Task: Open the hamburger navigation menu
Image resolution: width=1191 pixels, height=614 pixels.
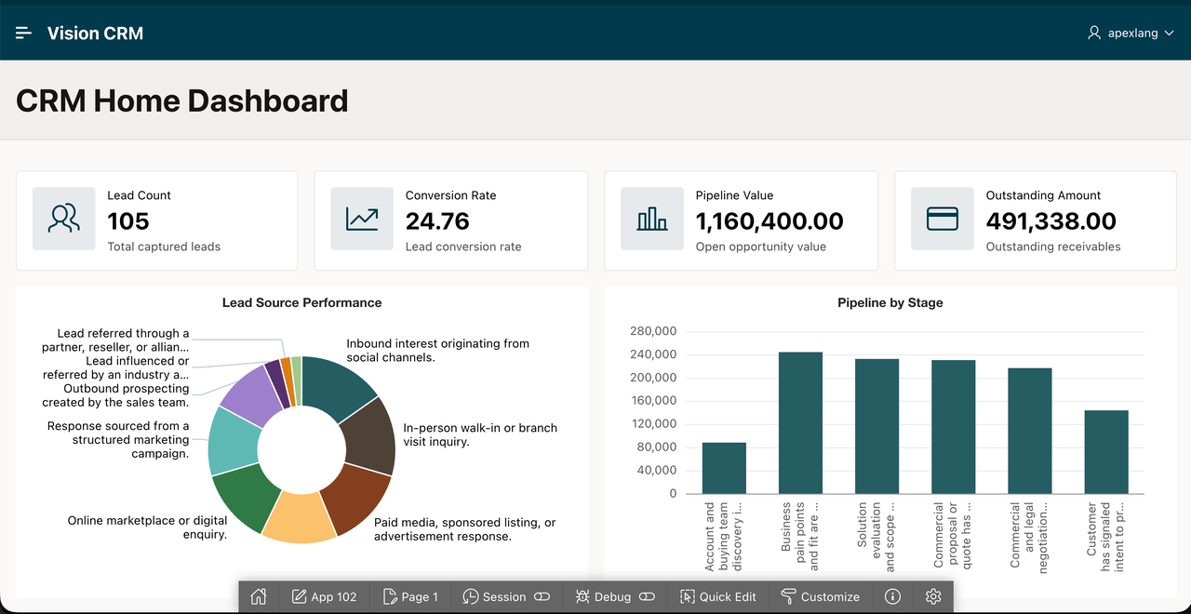Action: coord(24,33)
